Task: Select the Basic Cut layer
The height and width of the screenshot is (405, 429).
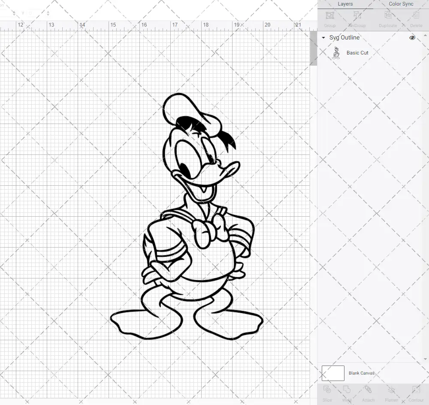Action: point(357,52)
